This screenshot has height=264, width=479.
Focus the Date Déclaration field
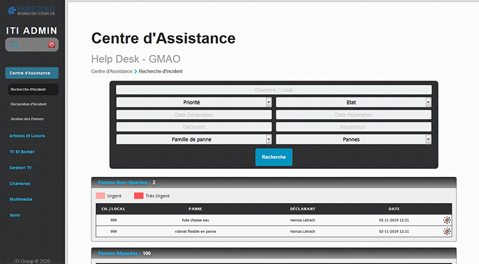click(x=194, y=115)
